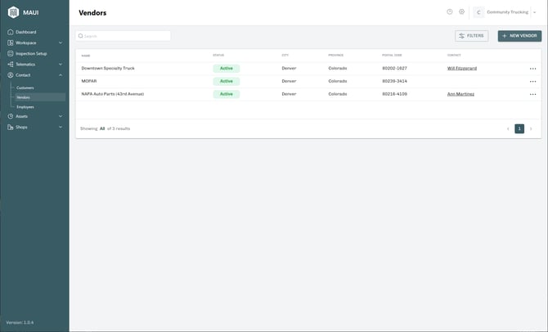Expand the Assets menu chevron
The height and width of the screenshot is (332, 548).
coord(61,116)
